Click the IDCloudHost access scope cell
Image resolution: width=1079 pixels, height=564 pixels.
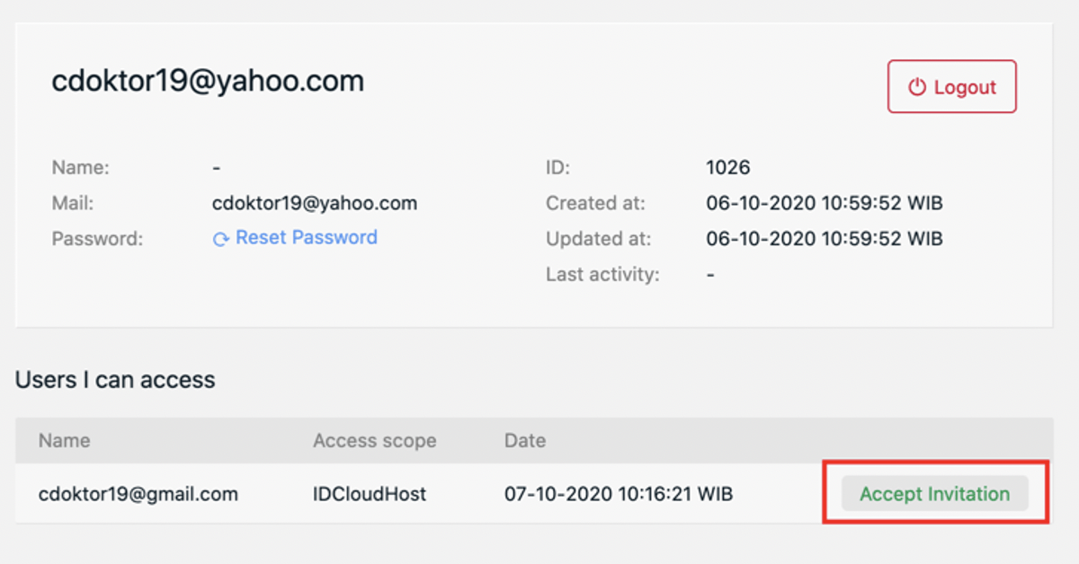tap(370, 494)
